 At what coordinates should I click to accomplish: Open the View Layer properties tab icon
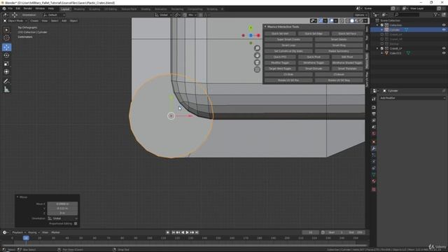click(x=374, y=120)
